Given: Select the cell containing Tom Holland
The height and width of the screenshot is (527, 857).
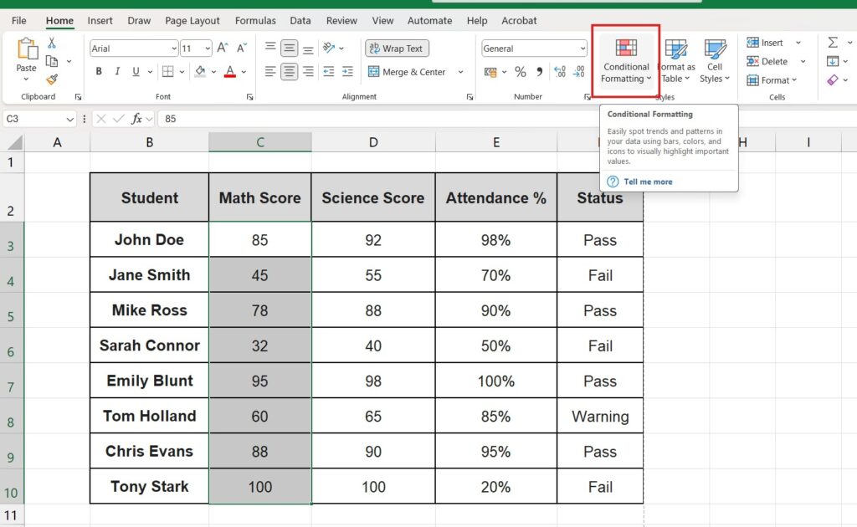Looking at the screenshot, I should (149, 416).
